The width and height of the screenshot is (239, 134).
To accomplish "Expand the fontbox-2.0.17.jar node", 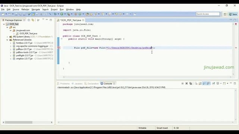I will [x=11, y=43].
